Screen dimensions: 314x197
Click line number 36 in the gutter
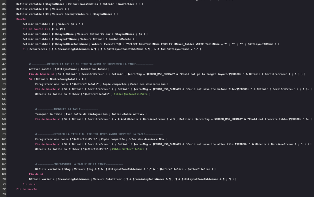pos(3,9)
